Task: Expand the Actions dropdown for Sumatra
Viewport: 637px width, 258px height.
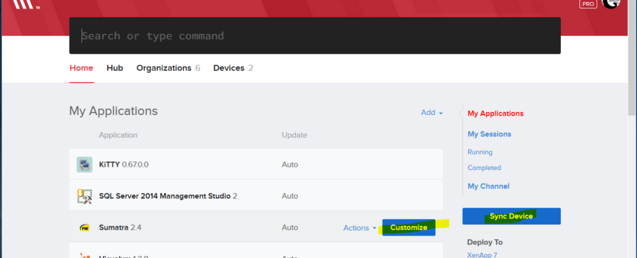Action: [360, 228]
